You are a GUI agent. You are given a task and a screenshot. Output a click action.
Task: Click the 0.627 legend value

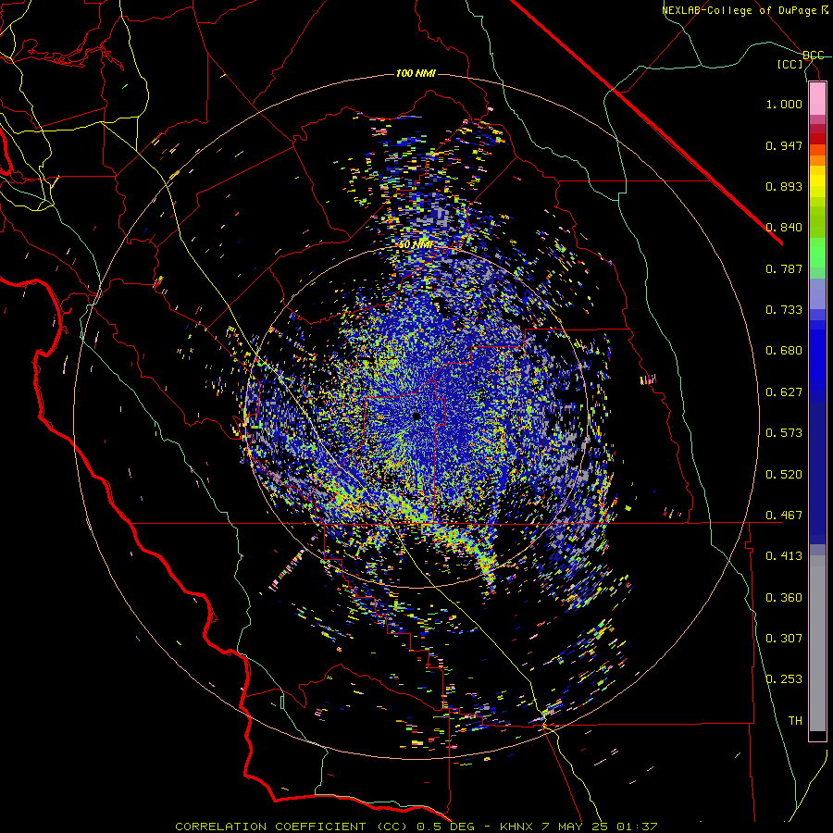pyautogui.click(x=784, y=392)
